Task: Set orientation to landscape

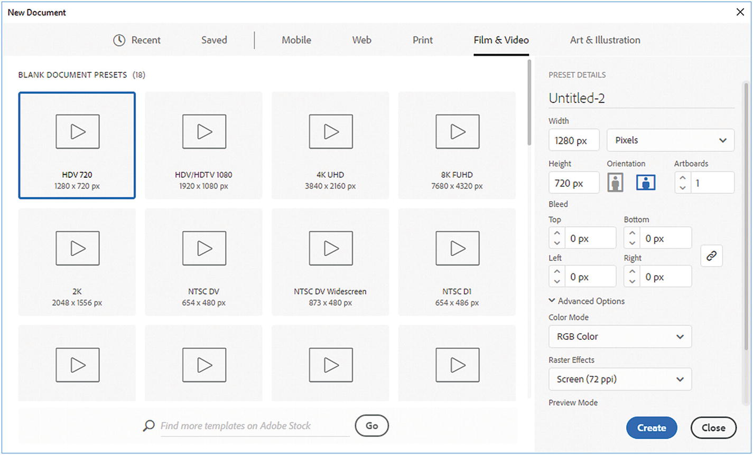Action: [x=645, y=183]
